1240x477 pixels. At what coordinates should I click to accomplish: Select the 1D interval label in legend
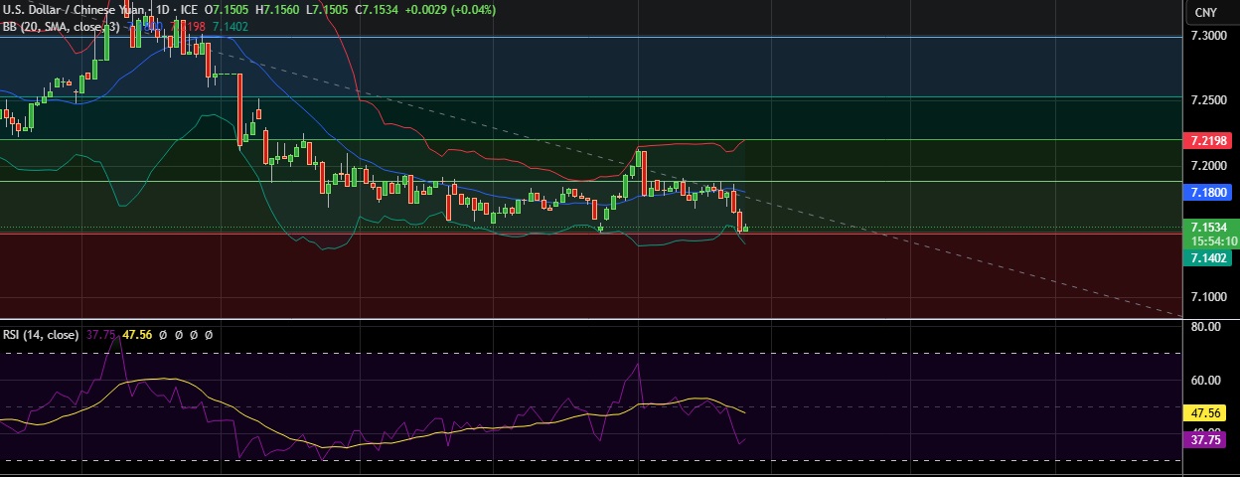pos(165,10)
